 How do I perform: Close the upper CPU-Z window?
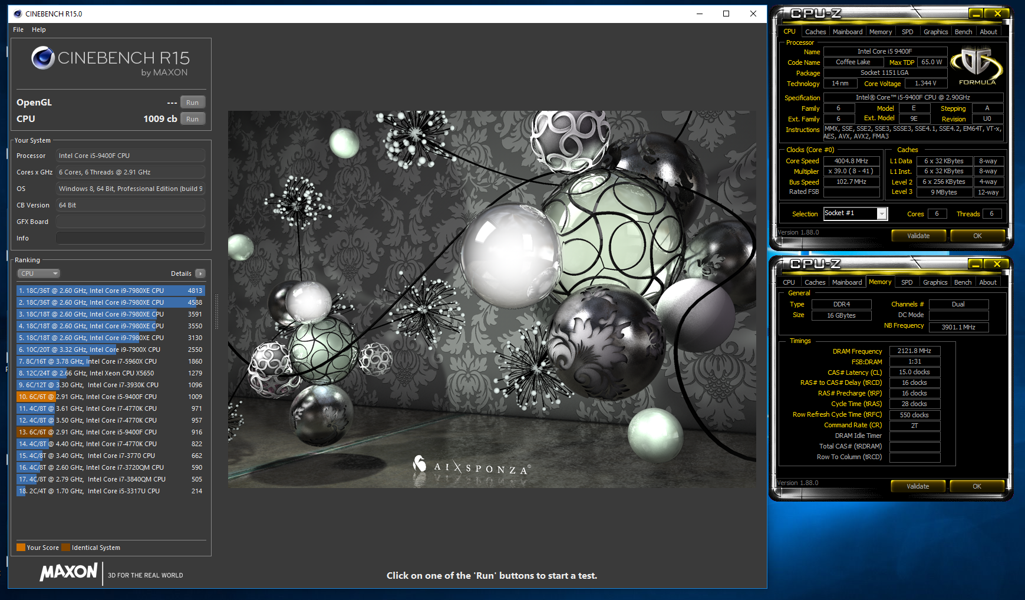tap(997, 14)
